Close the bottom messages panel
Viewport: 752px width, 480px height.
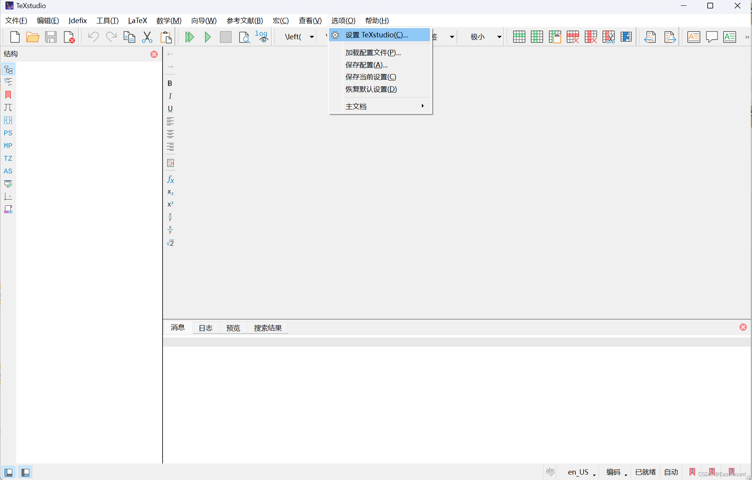pos(743,327)
